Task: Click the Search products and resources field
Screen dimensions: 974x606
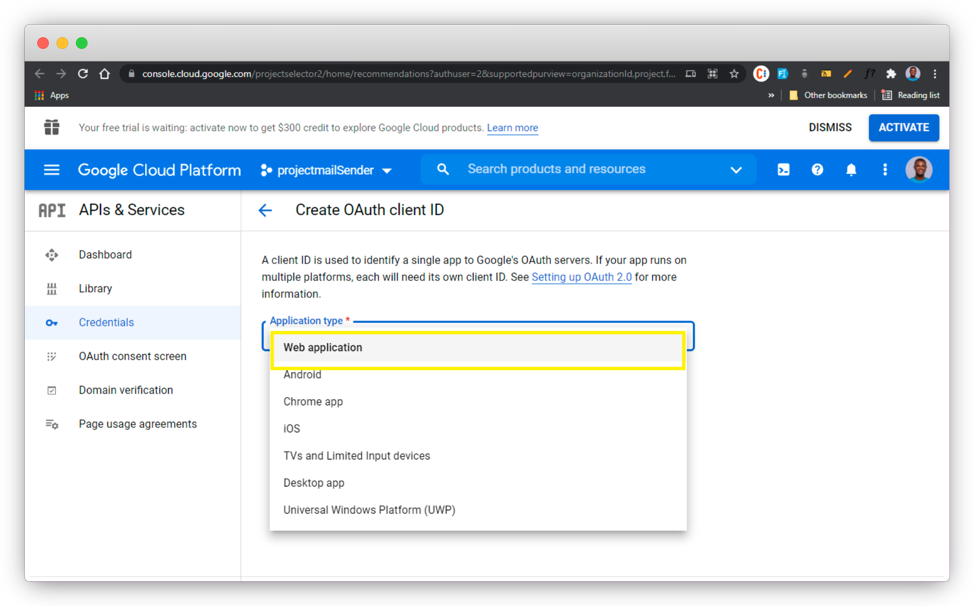Action: tap(589, 169)
